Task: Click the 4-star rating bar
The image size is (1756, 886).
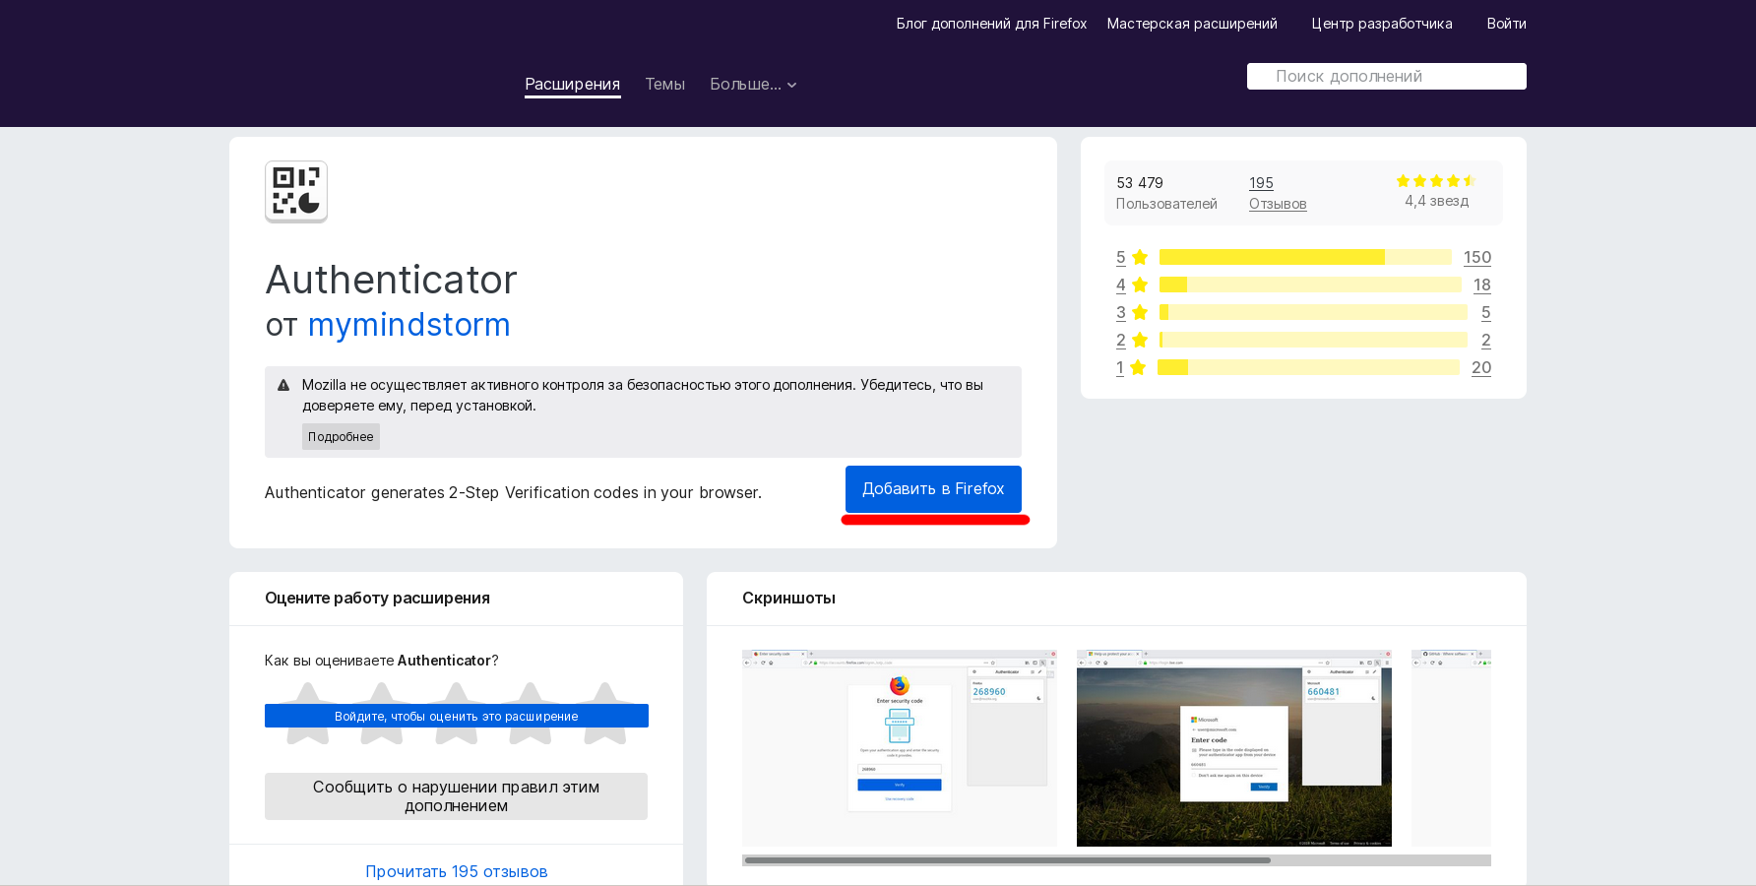Action: (1310, 285)
